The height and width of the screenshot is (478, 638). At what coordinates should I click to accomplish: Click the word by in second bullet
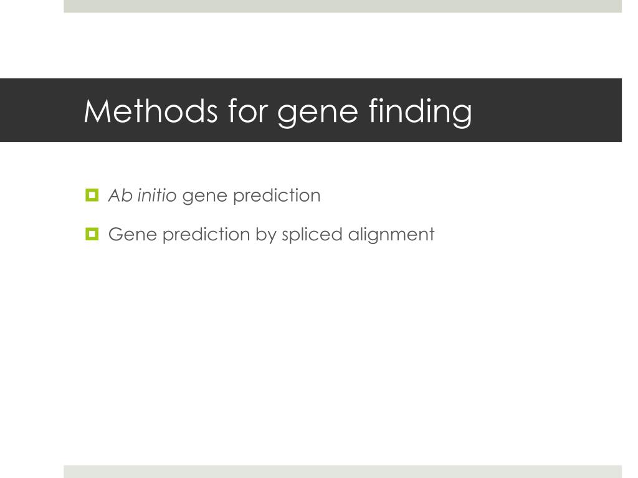(265, 236)
